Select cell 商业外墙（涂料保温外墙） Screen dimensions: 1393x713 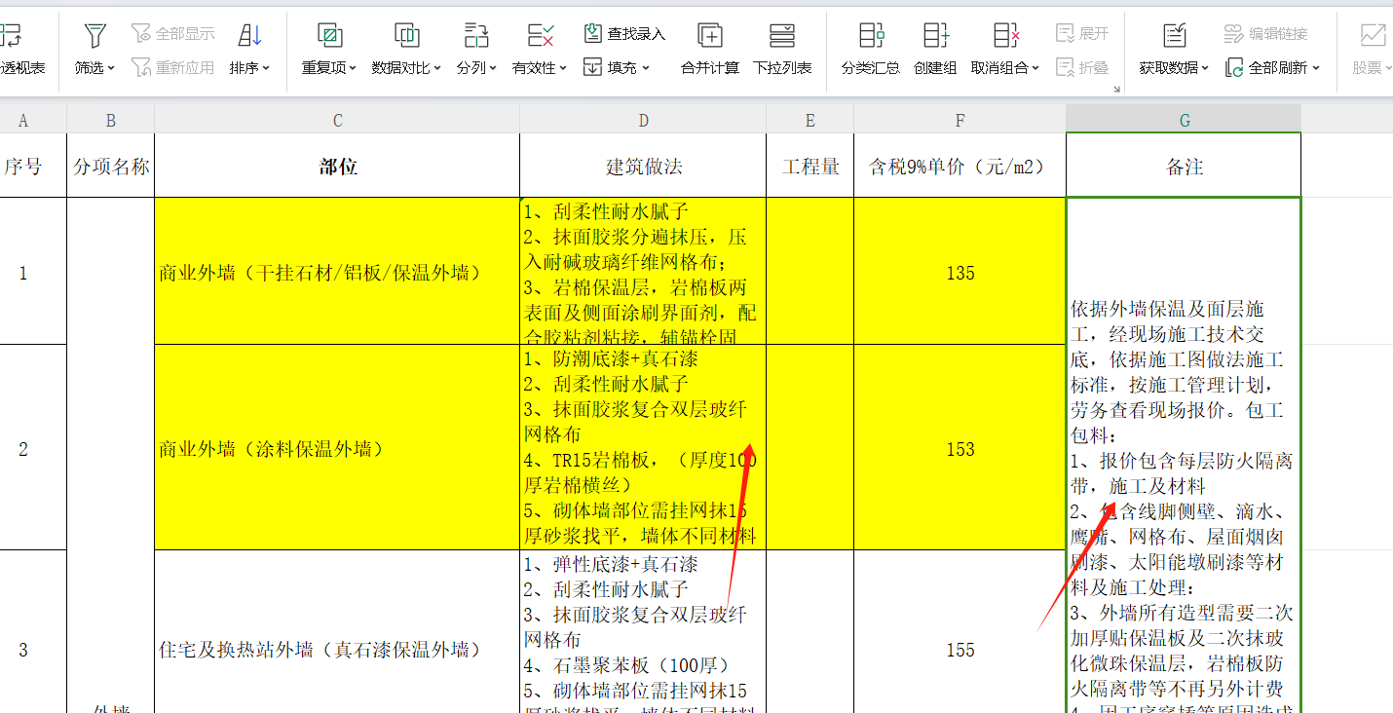(x=337, y=448)
